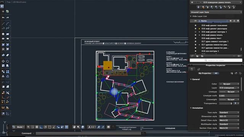Select the Mirror tool
The height and width of the screenshot is (137, 244).
[x=3, y=76]
